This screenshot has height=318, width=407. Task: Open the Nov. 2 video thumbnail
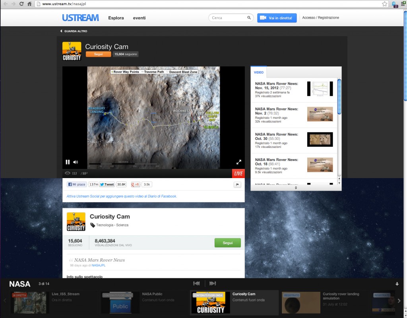(320, 114)
